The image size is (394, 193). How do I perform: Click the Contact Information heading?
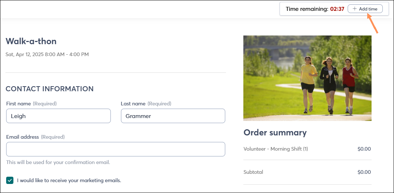(50, 89)
